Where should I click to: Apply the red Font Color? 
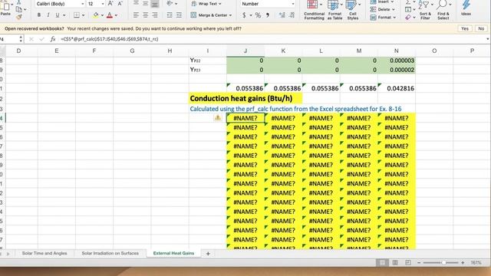click(x=110, y=15)
